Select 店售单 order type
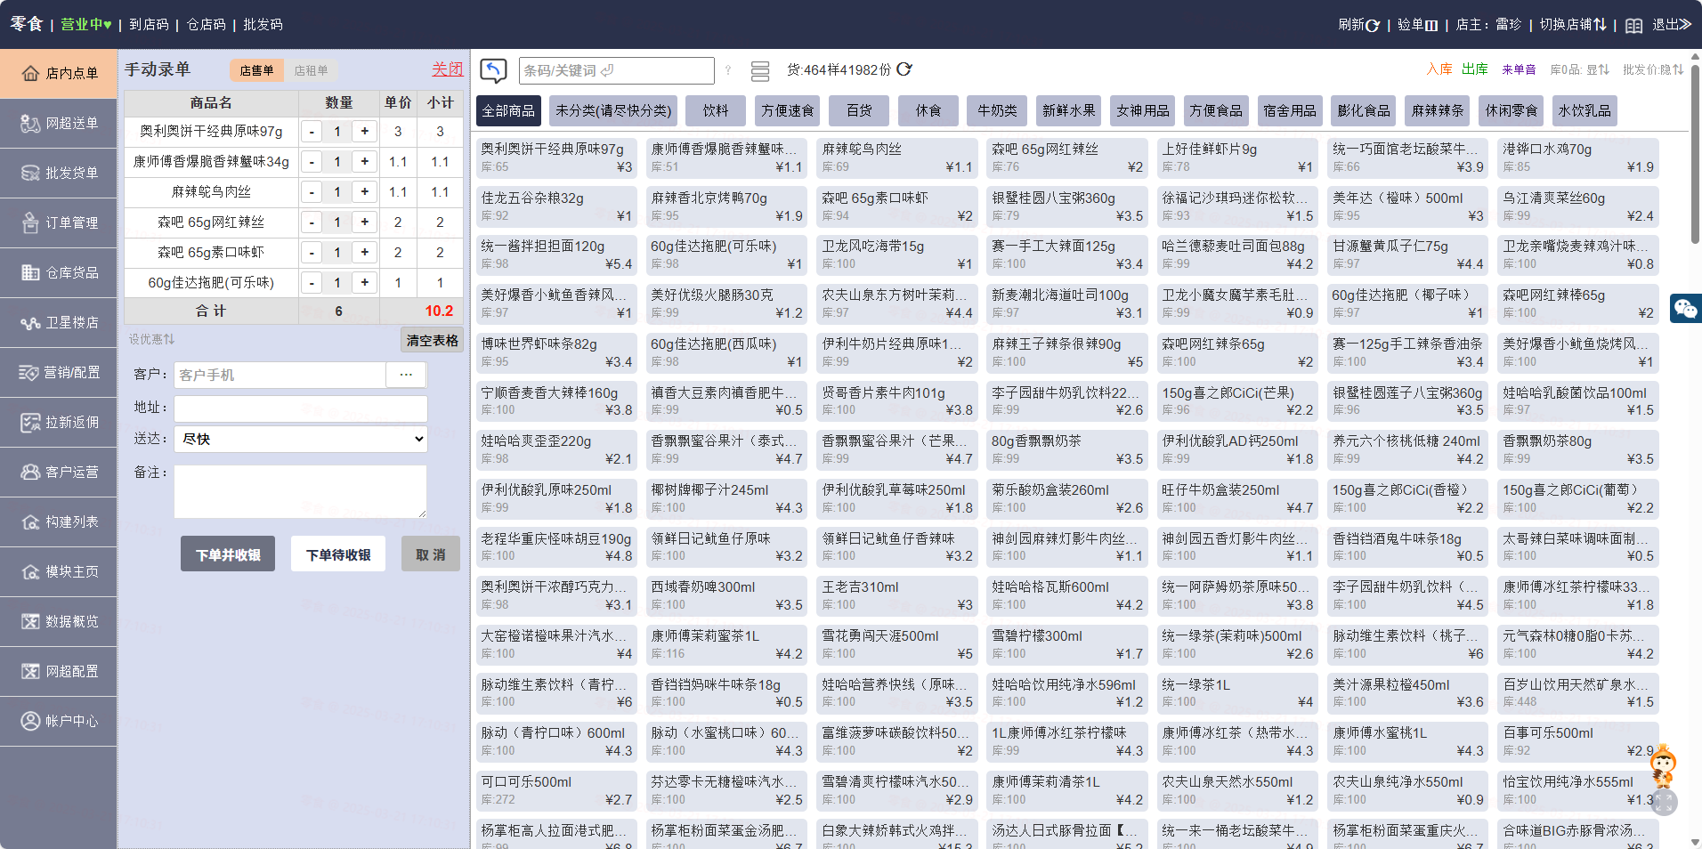 256,70
